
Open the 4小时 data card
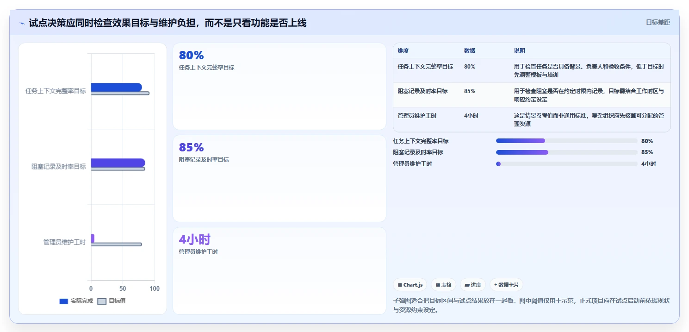tap(279, 270)
